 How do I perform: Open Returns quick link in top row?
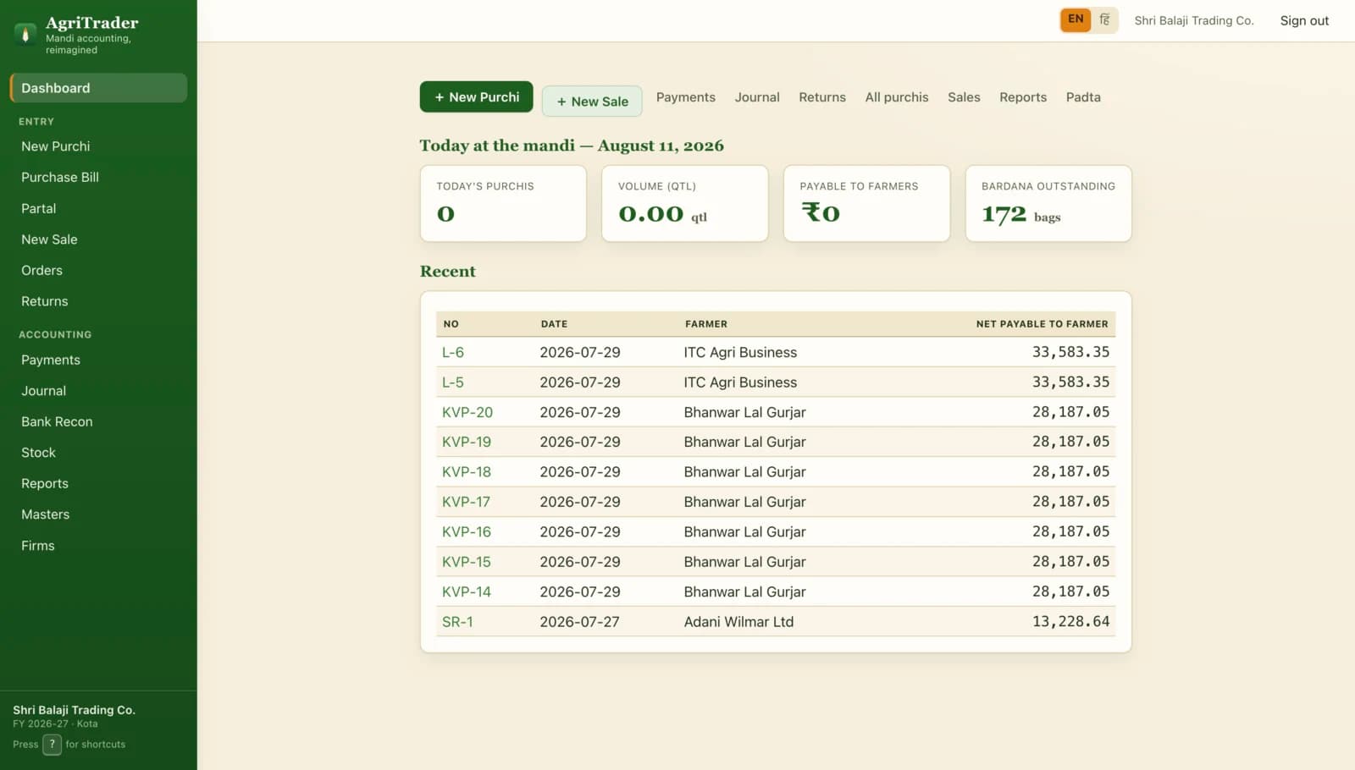pyautogui.click(x=822, y=97)
